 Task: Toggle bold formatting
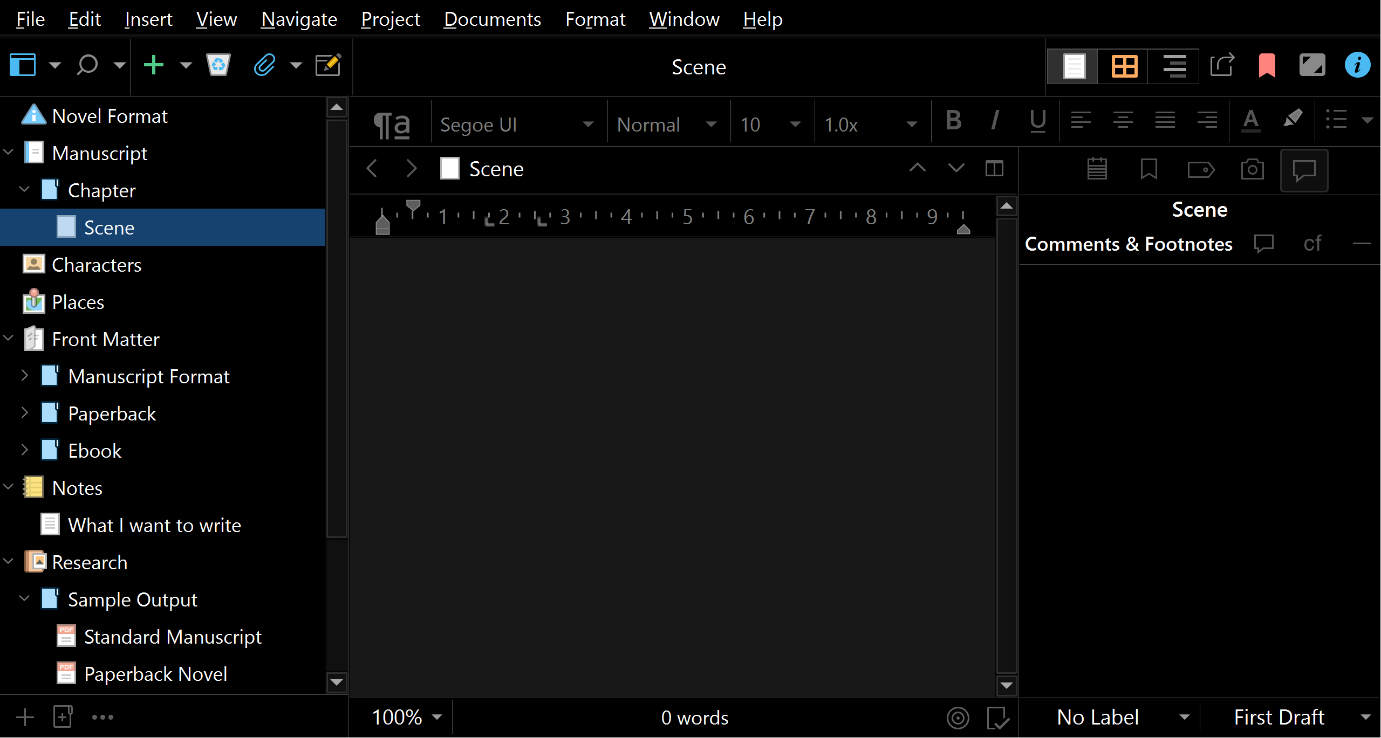(953, 120)
